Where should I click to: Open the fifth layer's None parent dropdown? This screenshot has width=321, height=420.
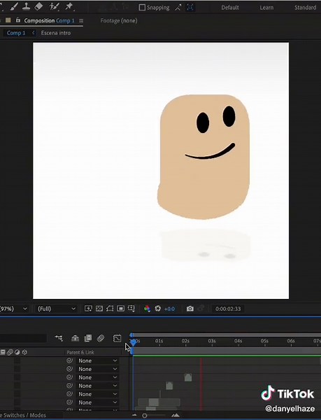(97, 394)
